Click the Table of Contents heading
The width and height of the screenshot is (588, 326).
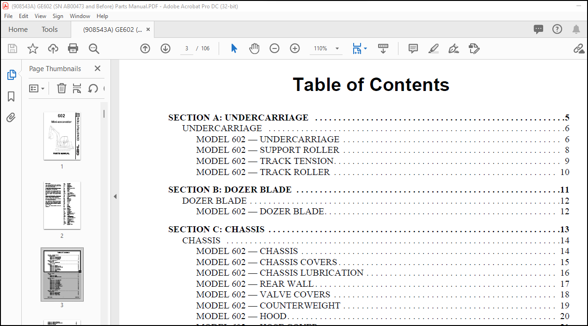(x=371, y=85)
